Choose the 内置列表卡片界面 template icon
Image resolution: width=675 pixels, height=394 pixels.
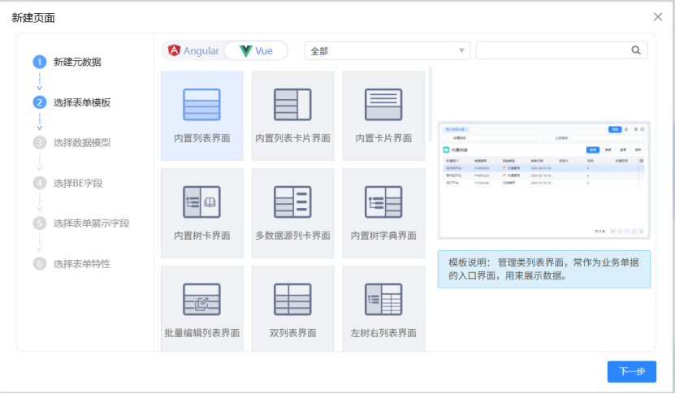click(x=292, y=105)
